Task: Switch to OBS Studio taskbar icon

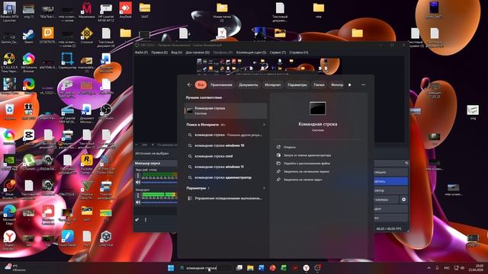Action: [x=317, y=268]
